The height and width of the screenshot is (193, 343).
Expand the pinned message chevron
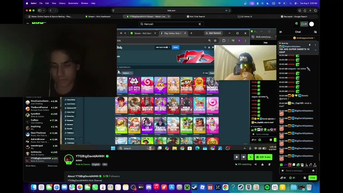[x=315, y=50]
